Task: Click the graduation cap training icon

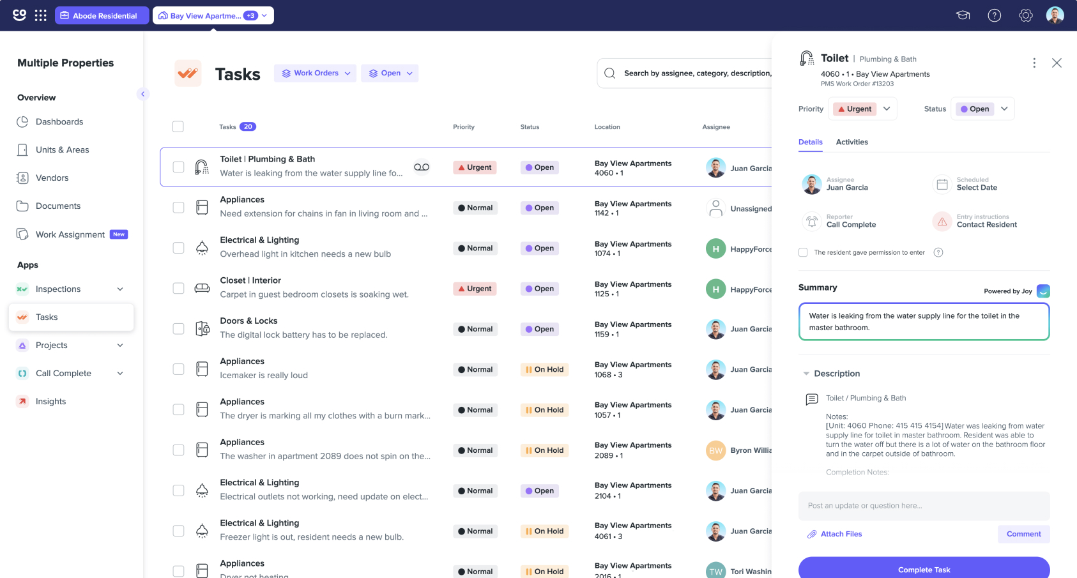Action: [x=963, y=15]
